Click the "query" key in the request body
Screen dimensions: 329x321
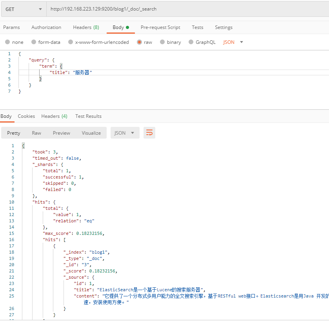[x=38, y=60]
